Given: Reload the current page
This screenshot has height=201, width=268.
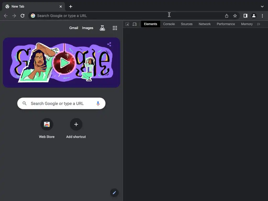Looking at the screenshot, I should click(x=23, y=16).
